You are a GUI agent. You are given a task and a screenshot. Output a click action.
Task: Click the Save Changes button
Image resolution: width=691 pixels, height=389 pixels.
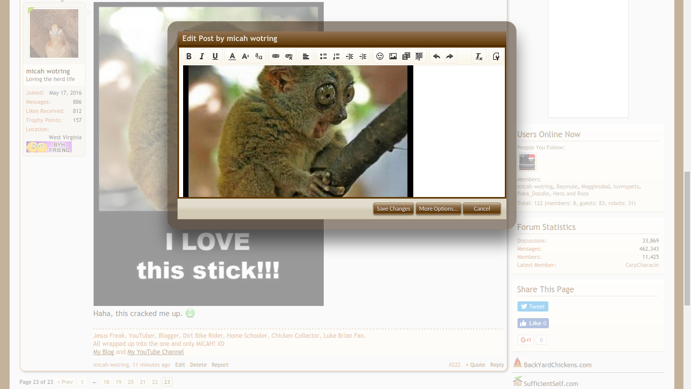click(x=394, y=209)
